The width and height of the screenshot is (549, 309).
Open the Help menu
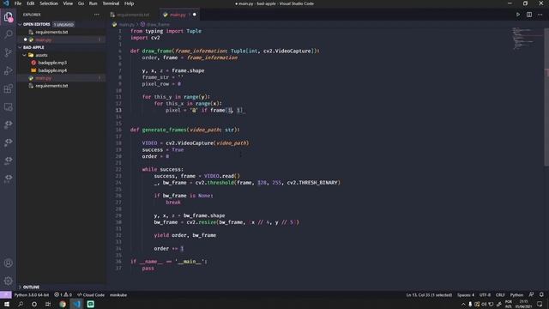coord(130,3)
